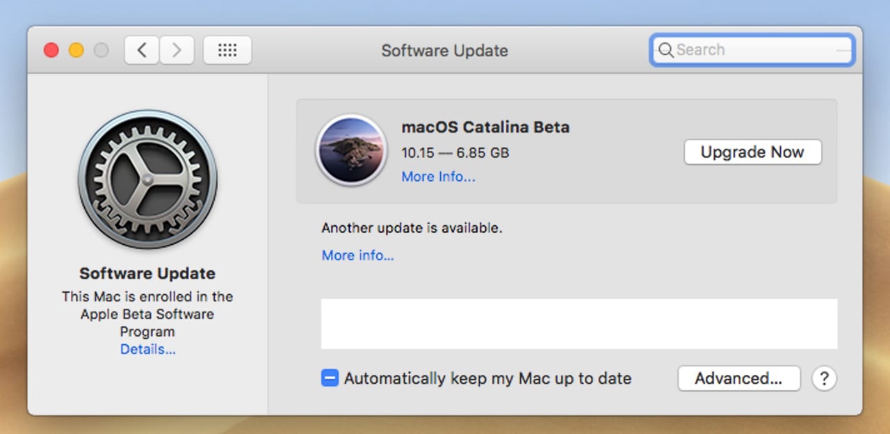890x434 pixels.
Task: Open the Show All preferences grid icon
Action: pos(227,49)
